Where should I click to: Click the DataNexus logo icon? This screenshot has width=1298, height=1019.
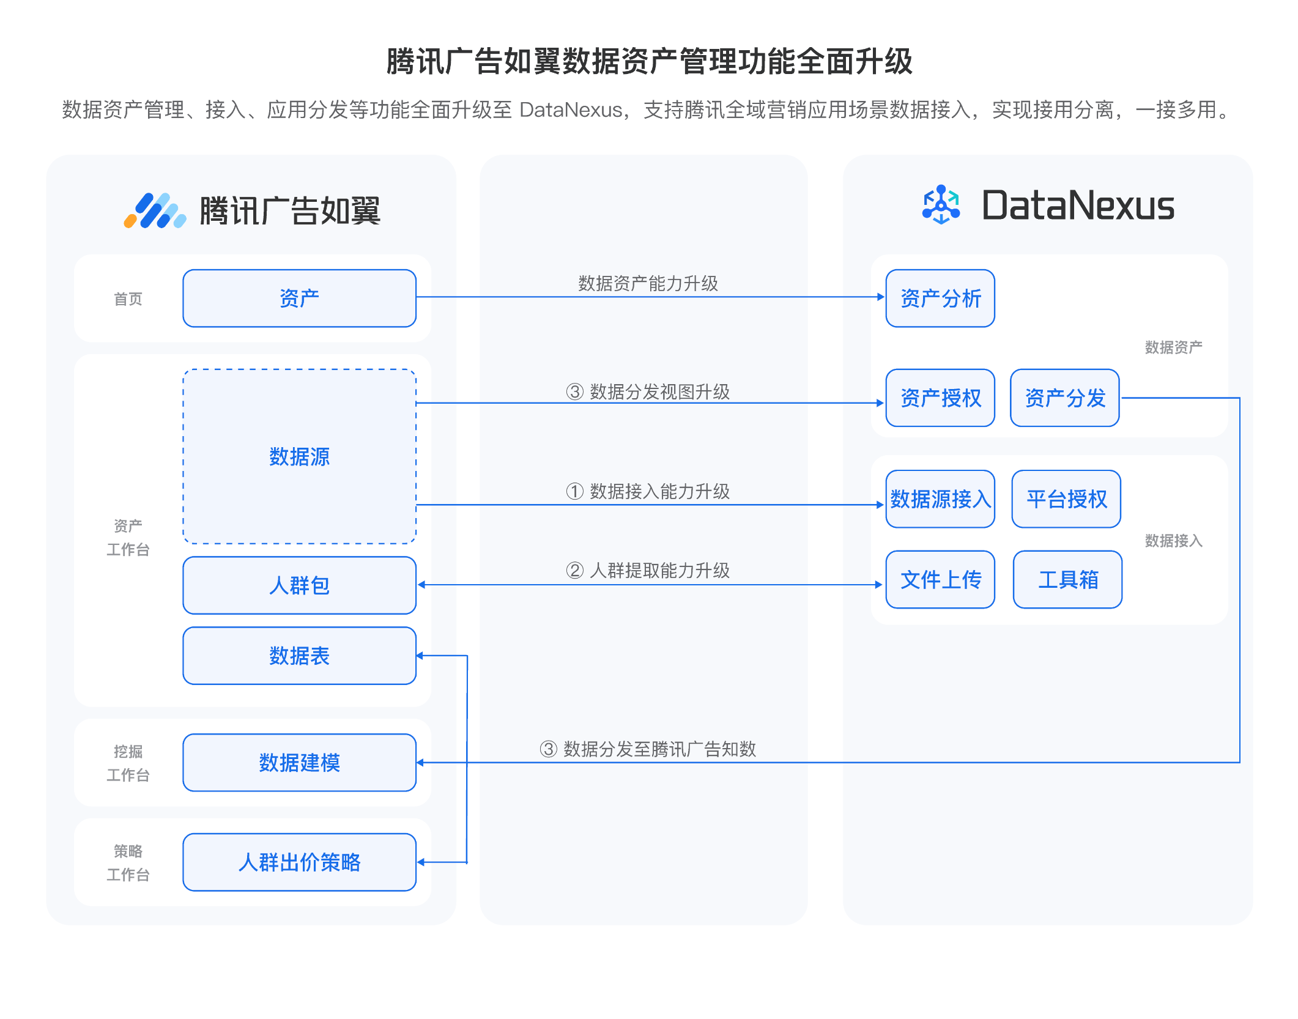click(x=941, y=205)
